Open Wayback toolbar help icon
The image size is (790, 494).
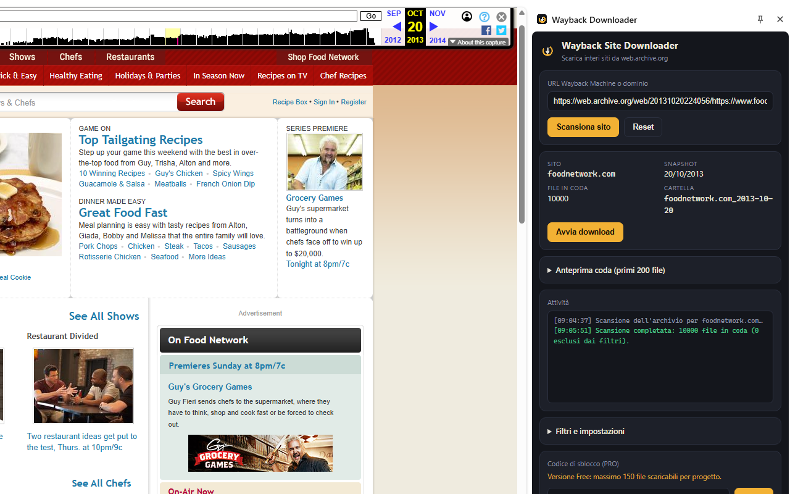[x=484, y=17]
